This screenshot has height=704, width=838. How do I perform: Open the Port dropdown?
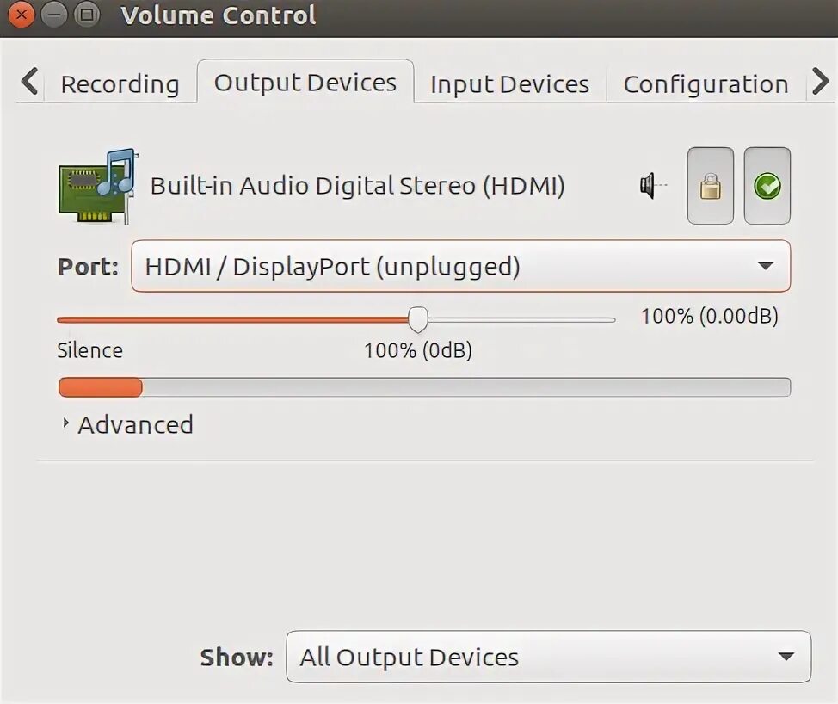460,266
